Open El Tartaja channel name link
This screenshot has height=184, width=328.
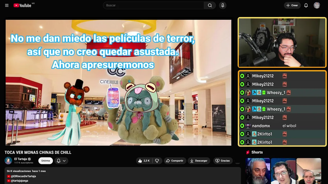pyautogui.click(x=20, y=159)
